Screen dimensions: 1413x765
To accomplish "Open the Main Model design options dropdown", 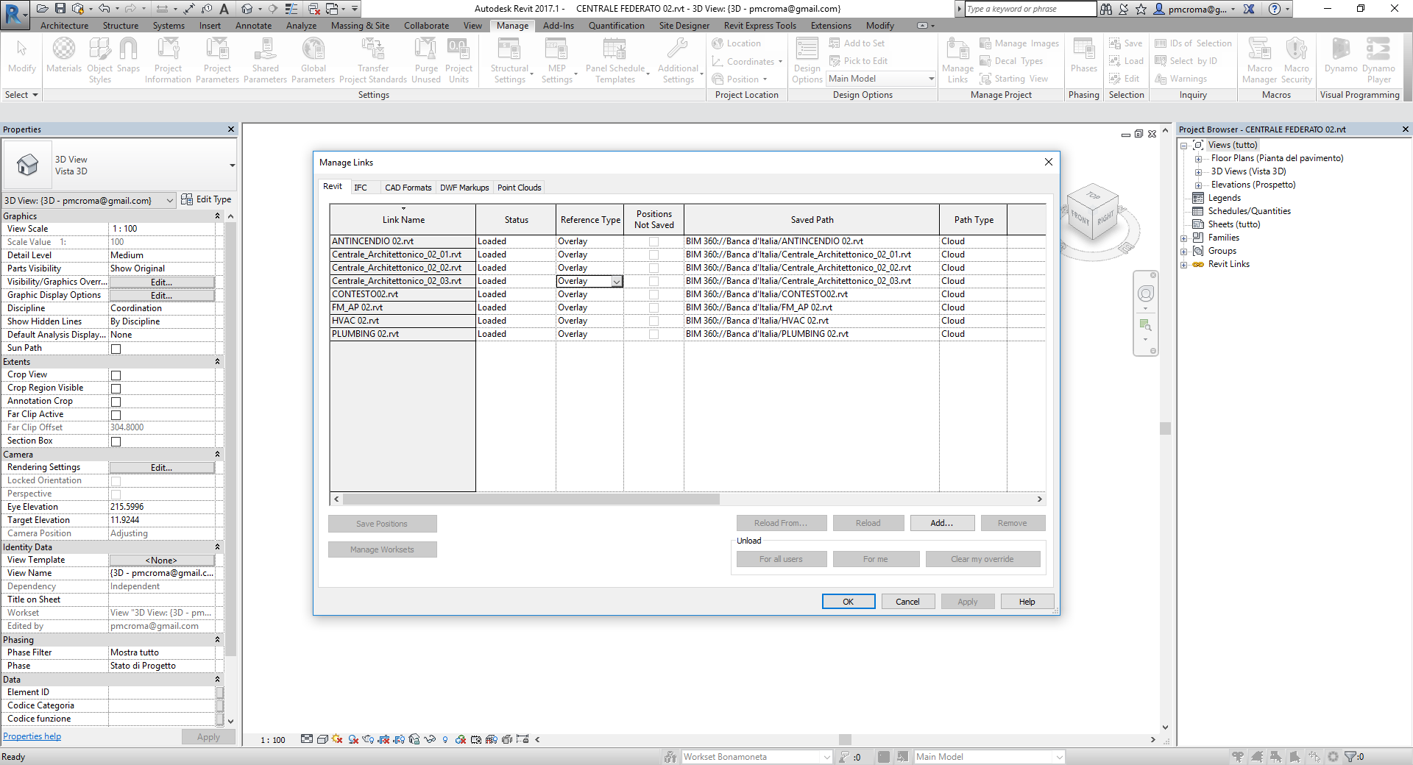I will [929, 79].
